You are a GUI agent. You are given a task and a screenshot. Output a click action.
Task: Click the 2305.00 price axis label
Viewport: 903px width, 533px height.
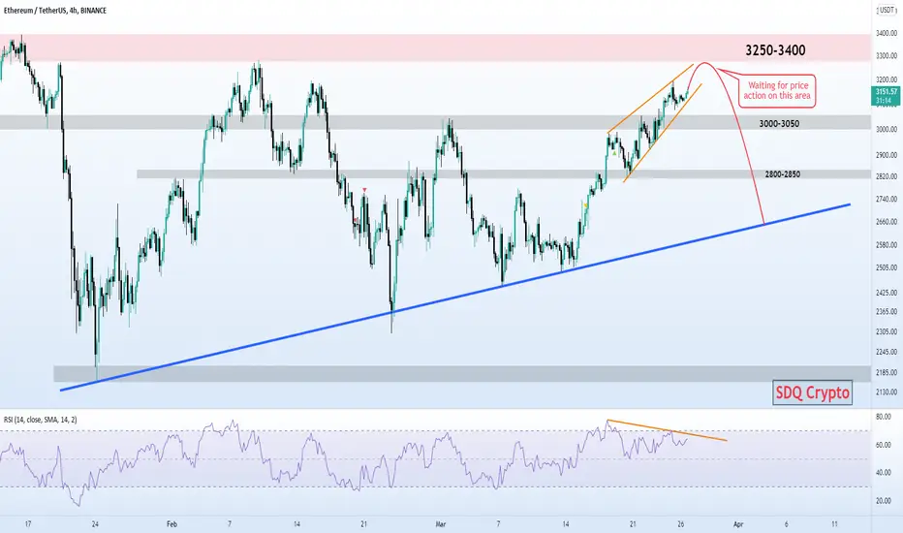click(x=887, y=331)
